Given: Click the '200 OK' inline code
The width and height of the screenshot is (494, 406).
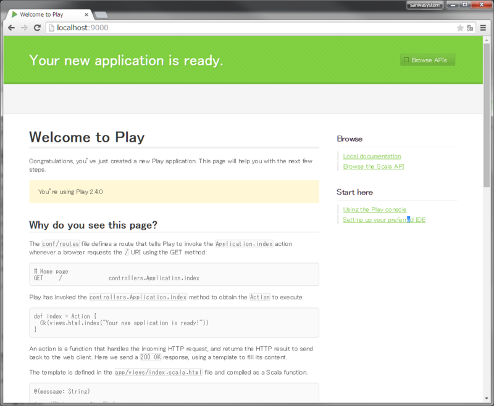Looking at the screenshot, I should coord(150,357).
